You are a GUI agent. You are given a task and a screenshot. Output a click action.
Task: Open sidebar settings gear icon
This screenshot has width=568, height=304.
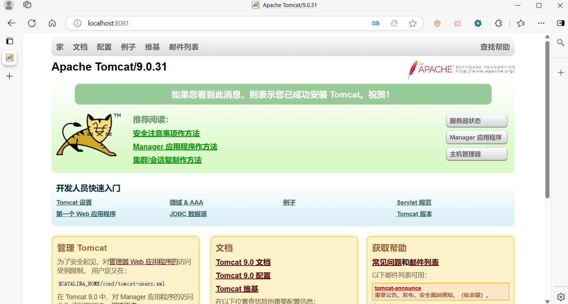[561, 297]
